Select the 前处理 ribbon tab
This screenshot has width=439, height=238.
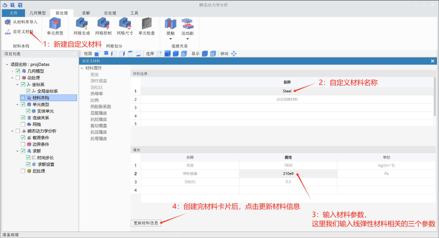point(62,13)
